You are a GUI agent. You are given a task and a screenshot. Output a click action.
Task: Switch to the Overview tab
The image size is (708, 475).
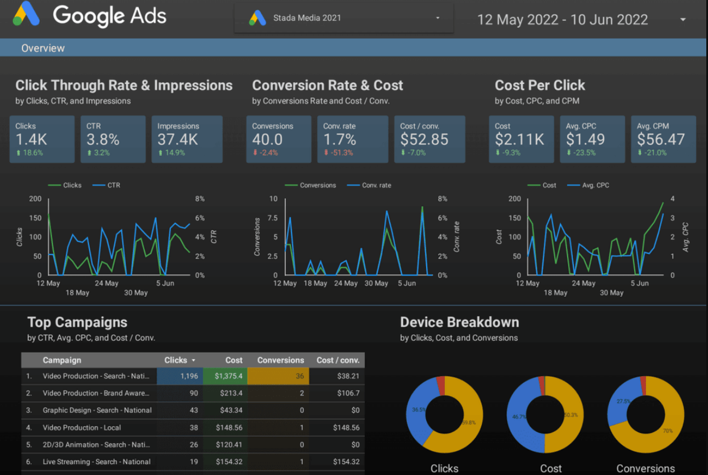coord(43,48)
